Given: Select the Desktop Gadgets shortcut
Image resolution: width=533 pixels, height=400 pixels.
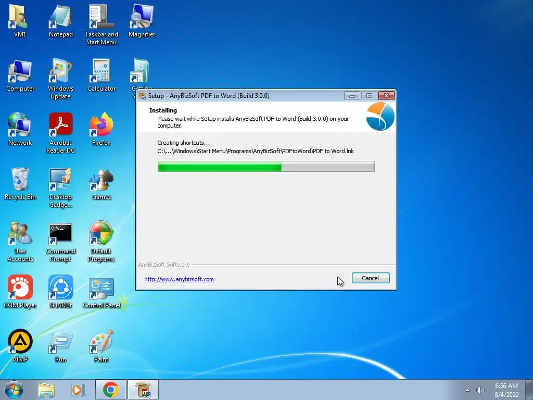Looking at the screenshot, I should point(60,187).
